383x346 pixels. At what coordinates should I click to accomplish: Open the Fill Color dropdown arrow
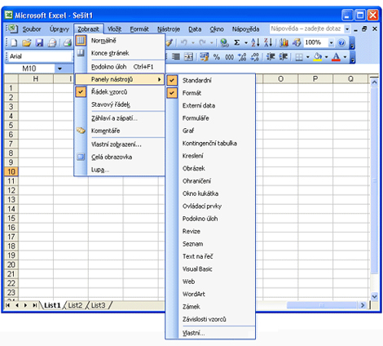[x=326, y=57]
